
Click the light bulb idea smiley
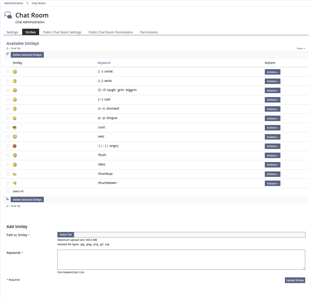click(x=15, y=165)
